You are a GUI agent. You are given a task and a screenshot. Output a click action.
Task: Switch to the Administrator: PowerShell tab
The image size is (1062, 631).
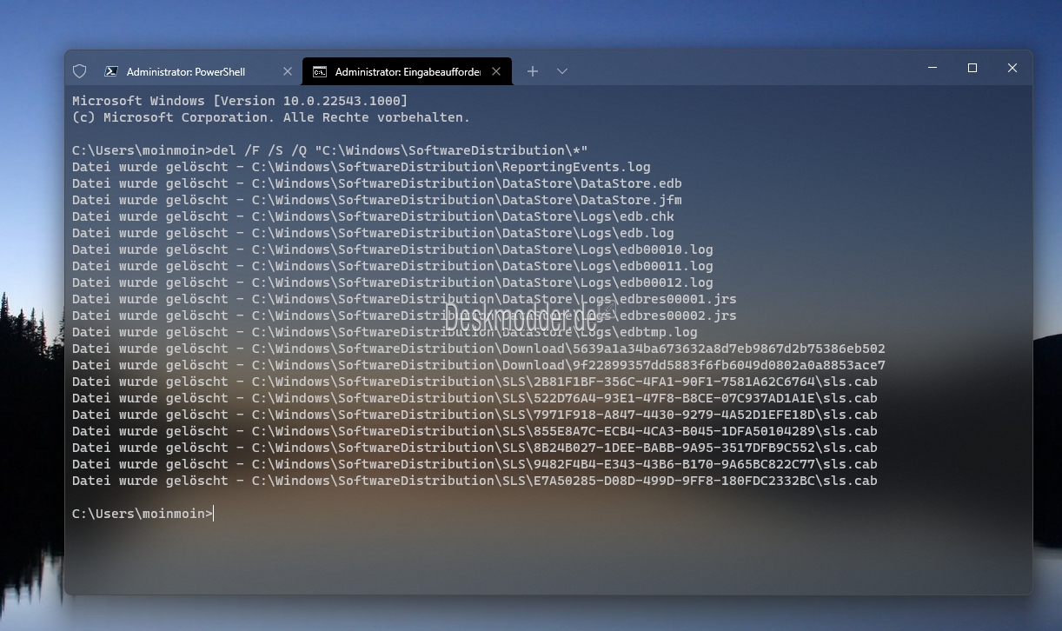[198, 71]
